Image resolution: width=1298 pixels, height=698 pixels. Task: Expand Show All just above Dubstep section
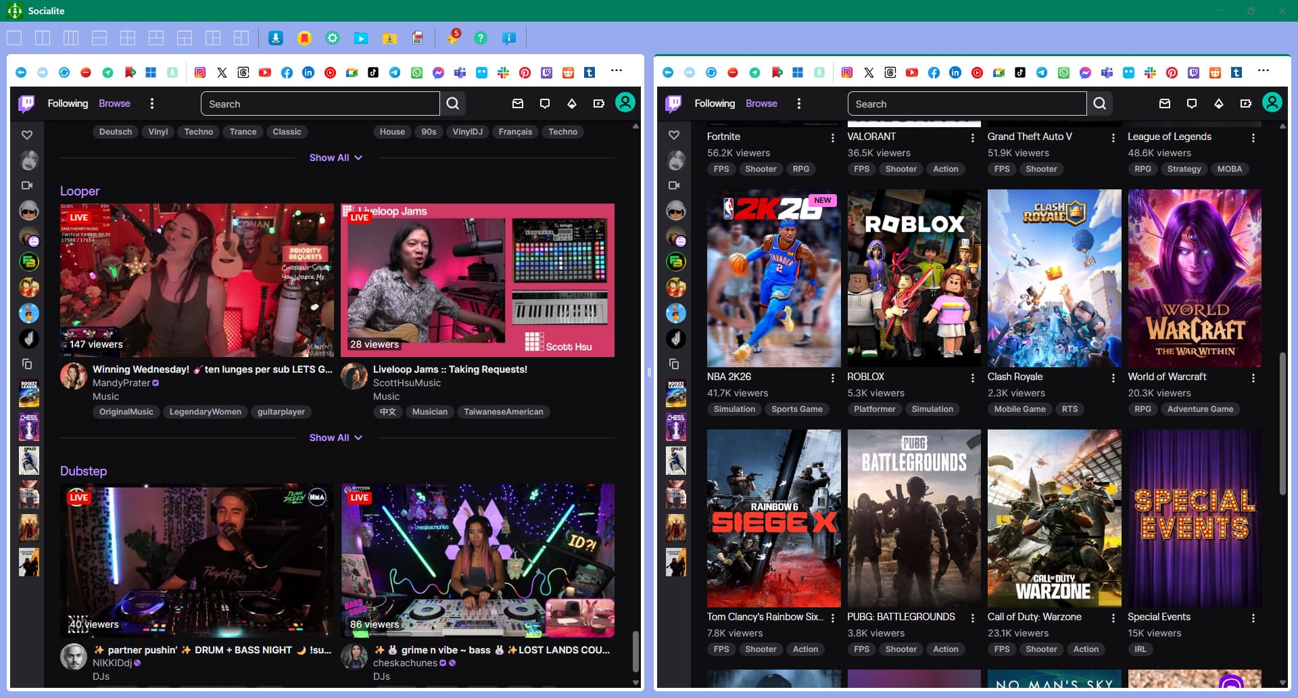(335, 438)
